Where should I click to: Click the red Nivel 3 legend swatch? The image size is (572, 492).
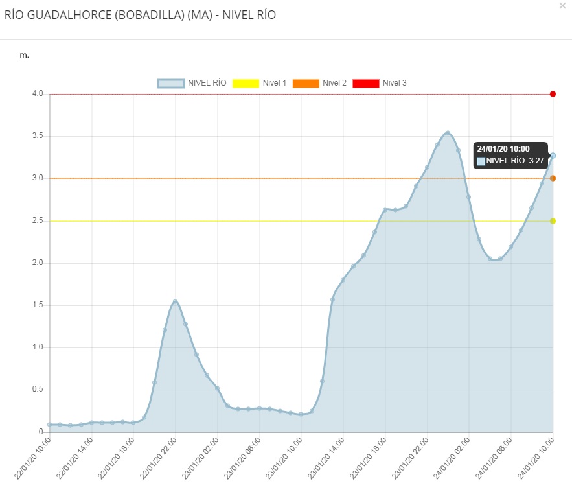click(366, 83)
